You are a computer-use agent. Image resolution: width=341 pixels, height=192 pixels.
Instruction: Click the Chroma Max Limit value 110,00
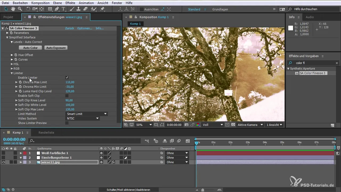[70, 82]
